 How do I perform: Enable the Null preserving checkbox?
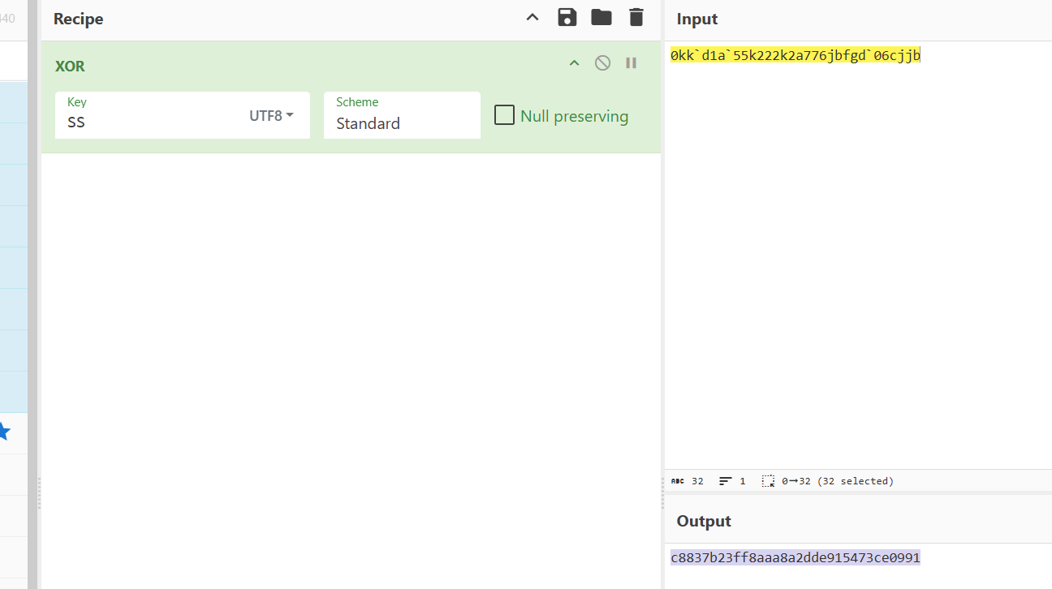pos(505,115)
